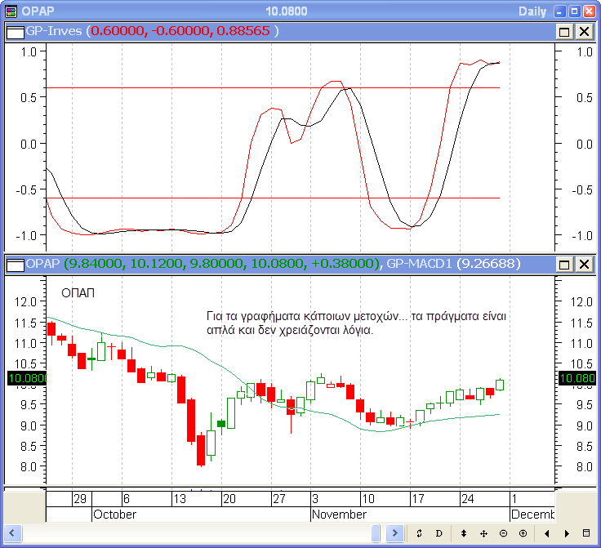Image resolution: width=601 pixels, height=548 pixels.
Task: Close the OPAP price pane
Action: click(x=584, y=265)
